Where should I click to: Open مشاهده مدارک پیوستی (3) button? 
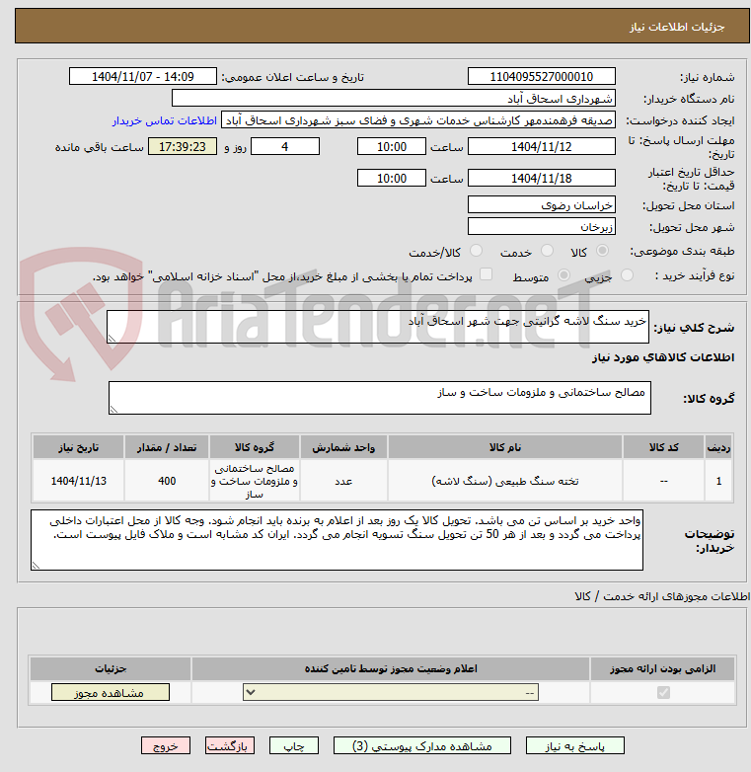click(x=422, y=746)
